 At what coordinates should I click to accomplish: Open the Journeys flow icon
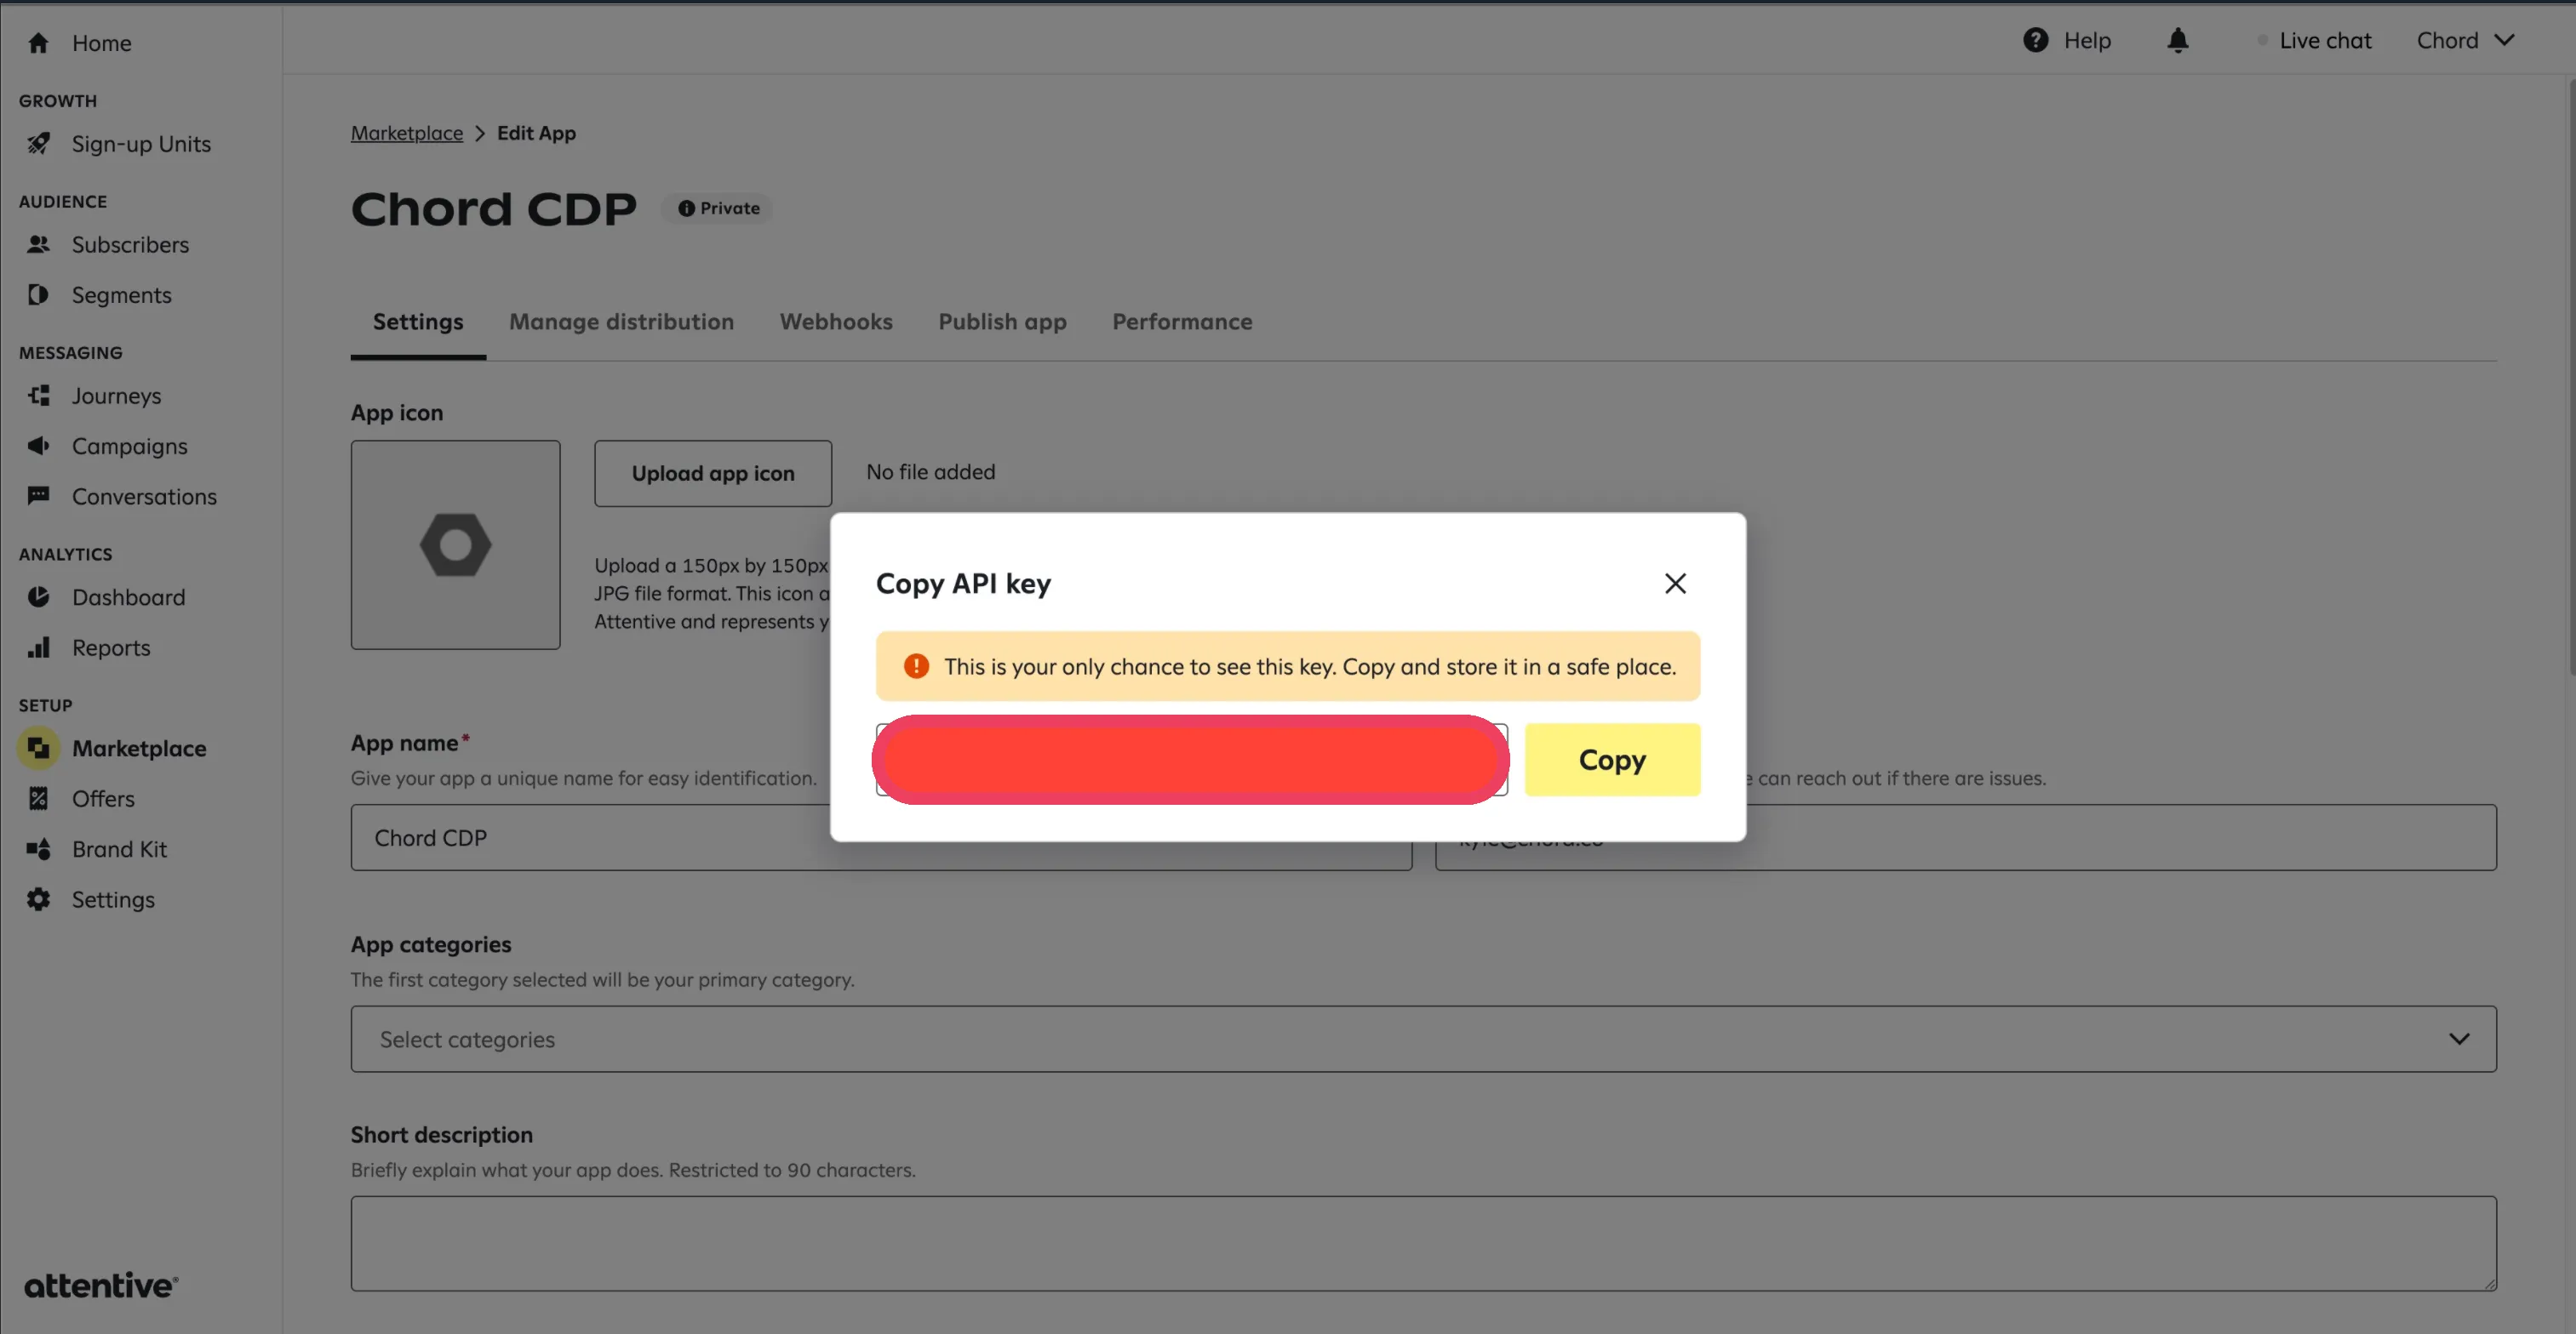pos(38,396)
